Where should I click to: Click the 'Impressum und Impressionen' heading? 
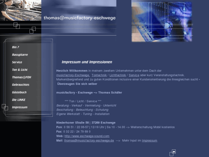point(87,62)
